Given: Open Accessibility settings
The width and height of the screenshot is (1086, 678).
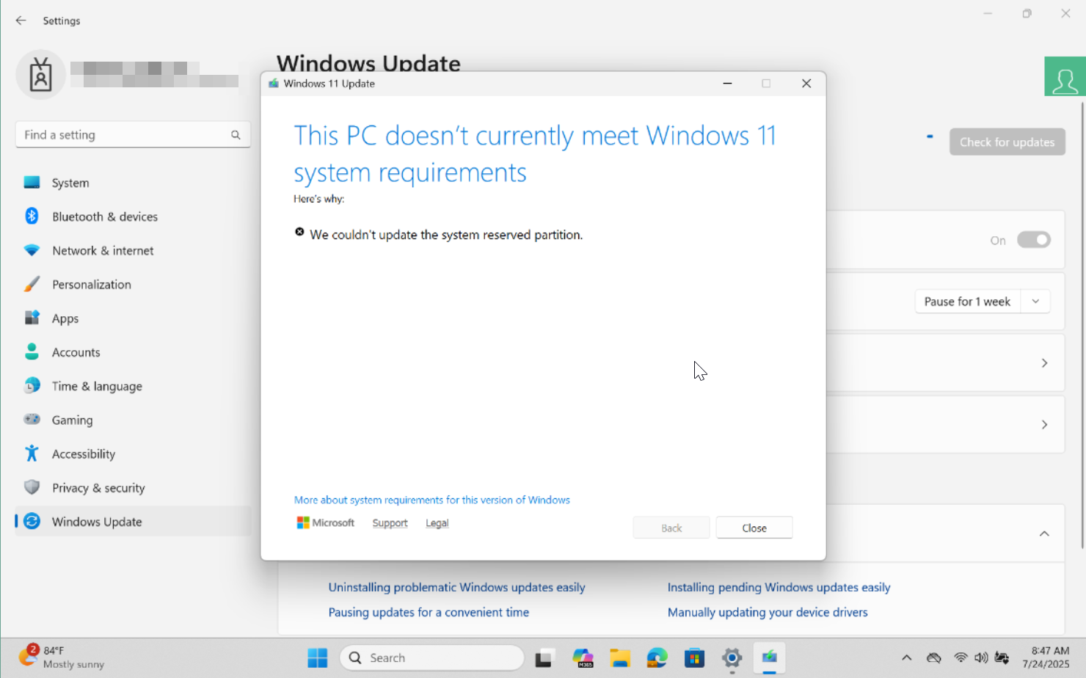Looking at the screenshot, I should point(133,454).
